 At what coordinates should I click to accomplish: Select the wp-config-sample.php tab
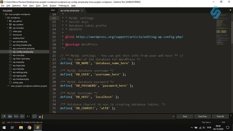(70, 11)
